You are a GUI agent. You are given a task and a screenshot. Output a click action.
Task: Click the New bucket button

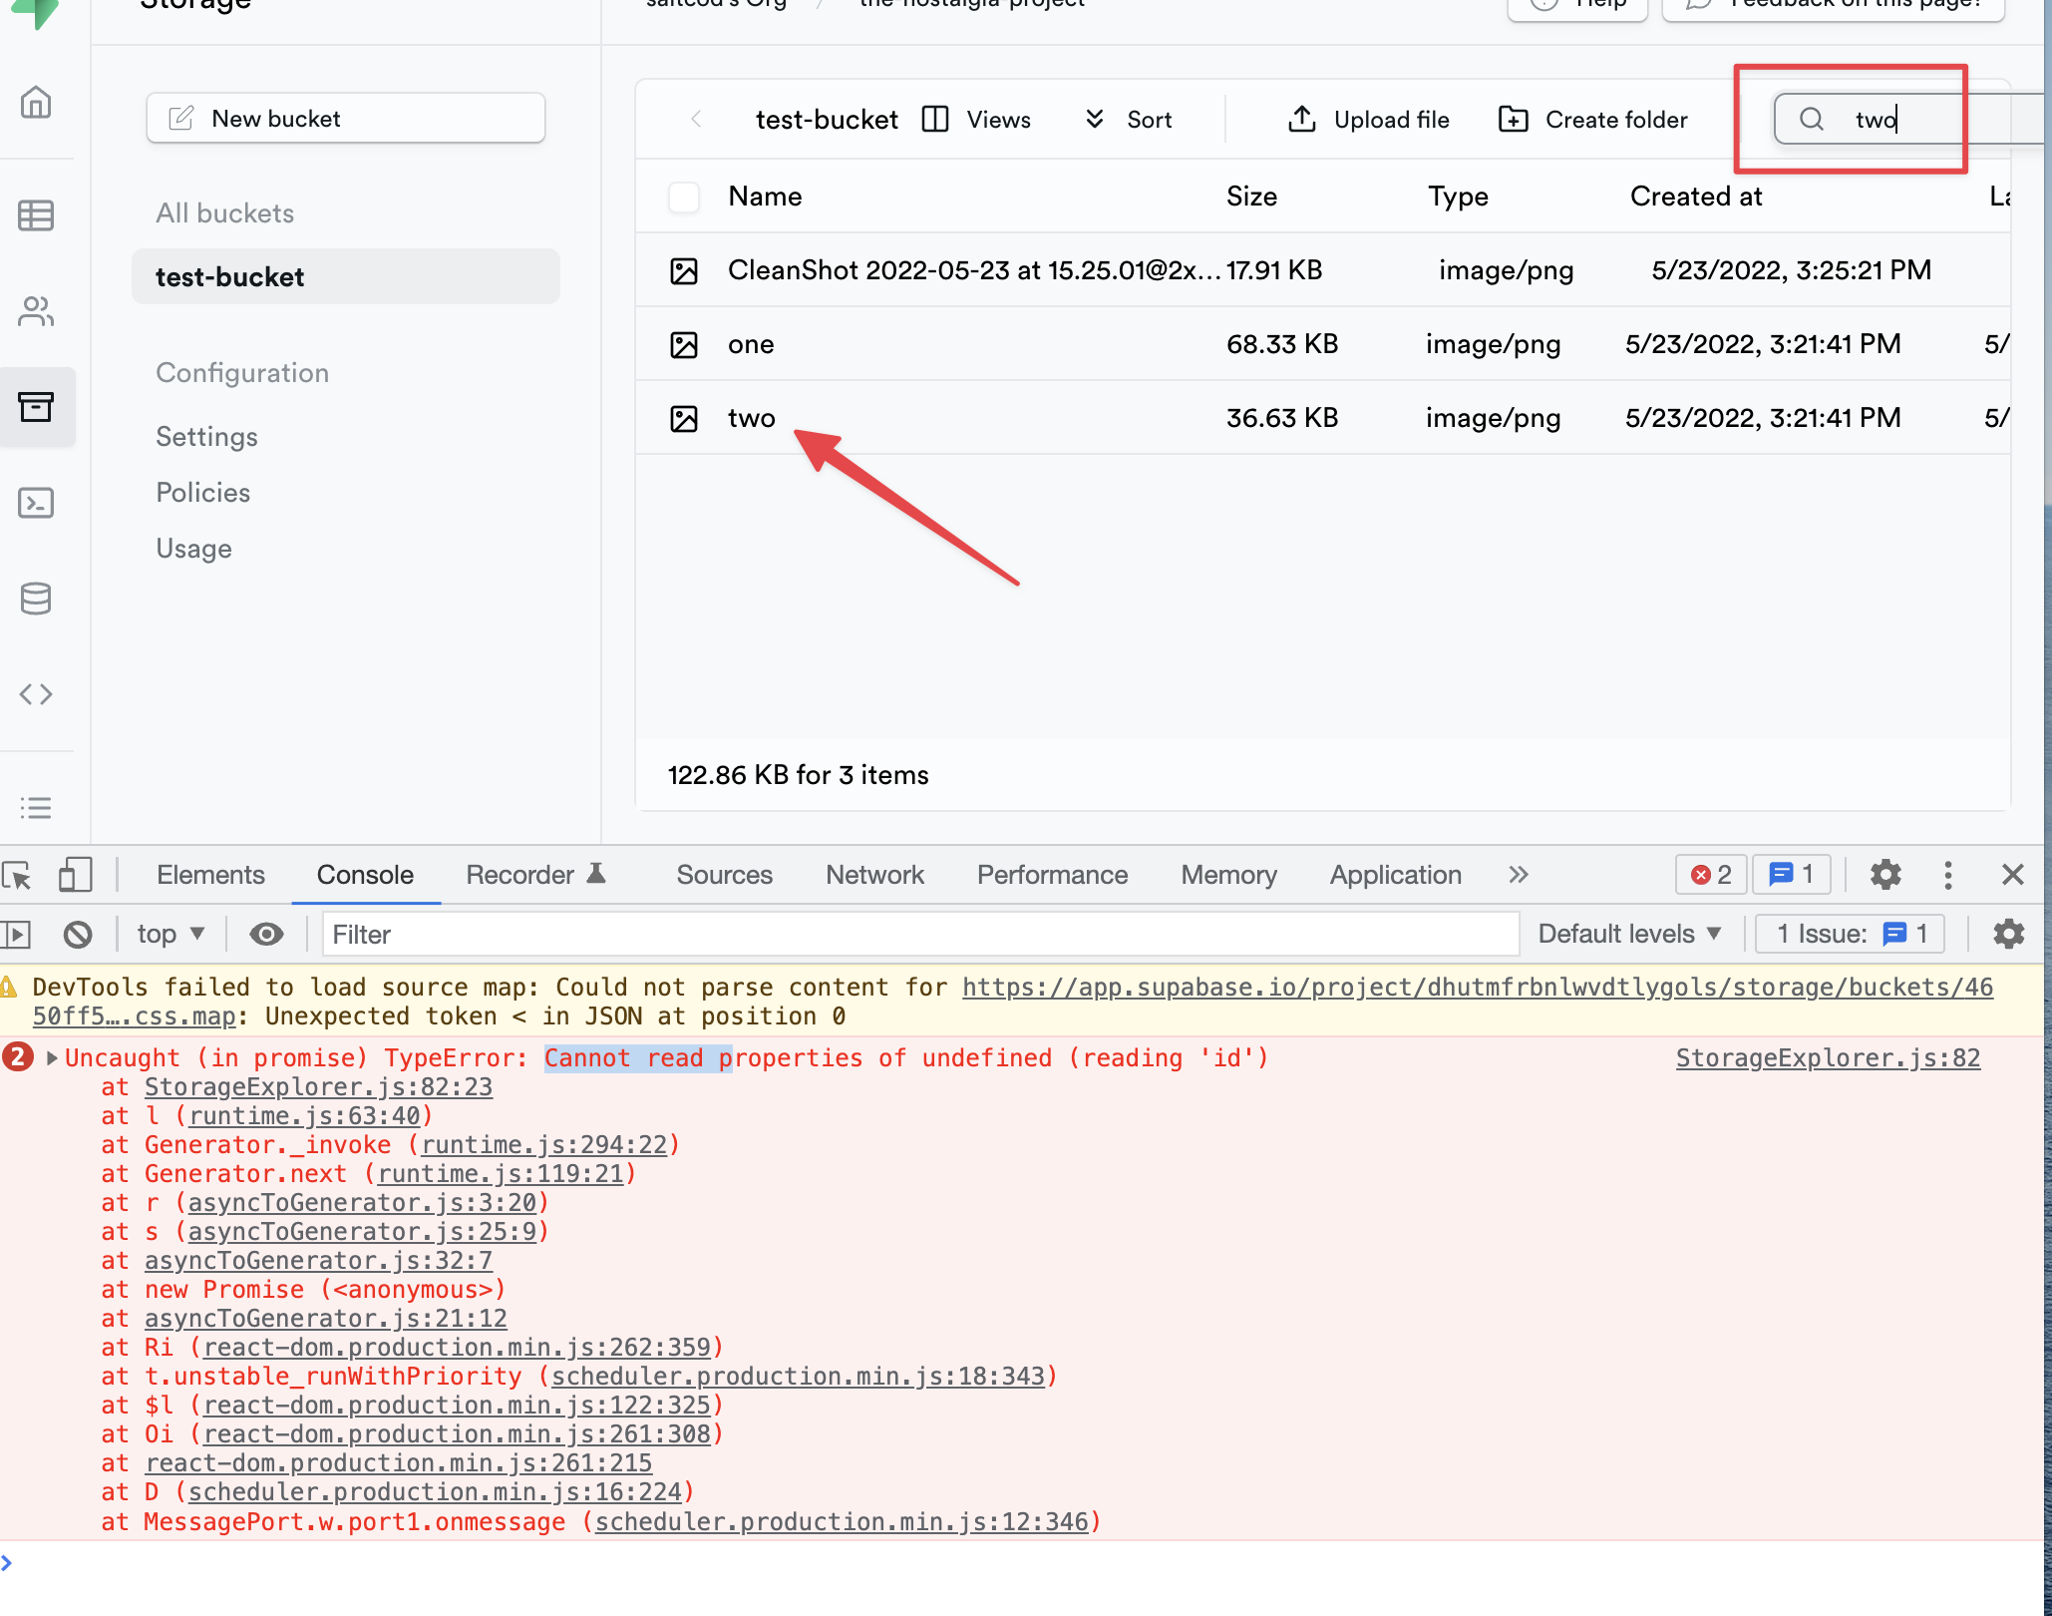pyautogui.click(x=344, y=118)
